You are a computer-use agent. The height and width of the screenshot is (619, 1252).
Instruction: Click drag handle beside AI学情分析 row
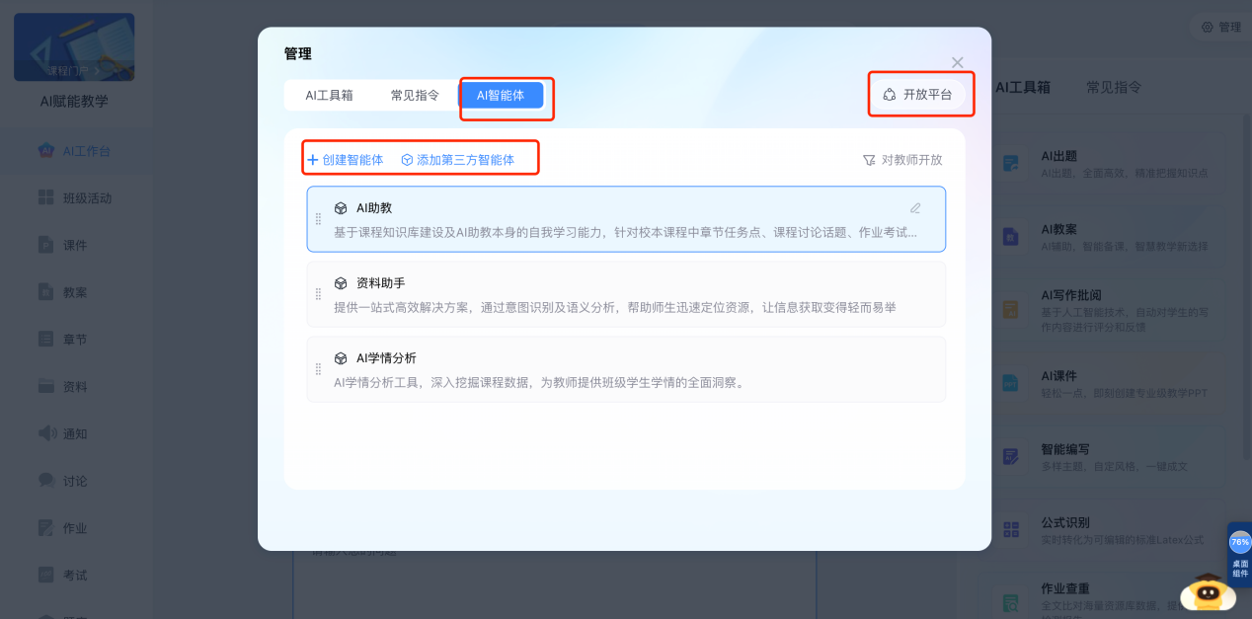tap(318, 369)
